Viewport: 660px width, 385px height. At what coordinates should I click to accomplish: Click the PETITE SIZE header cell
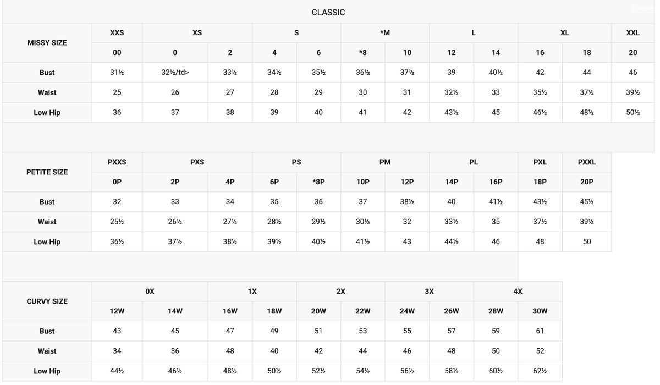pyautogui.click(x=47, y=172)
